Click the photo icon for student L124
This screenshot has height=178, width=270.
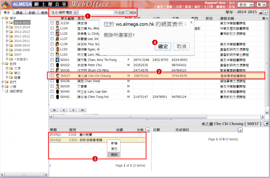coord(57,28)
